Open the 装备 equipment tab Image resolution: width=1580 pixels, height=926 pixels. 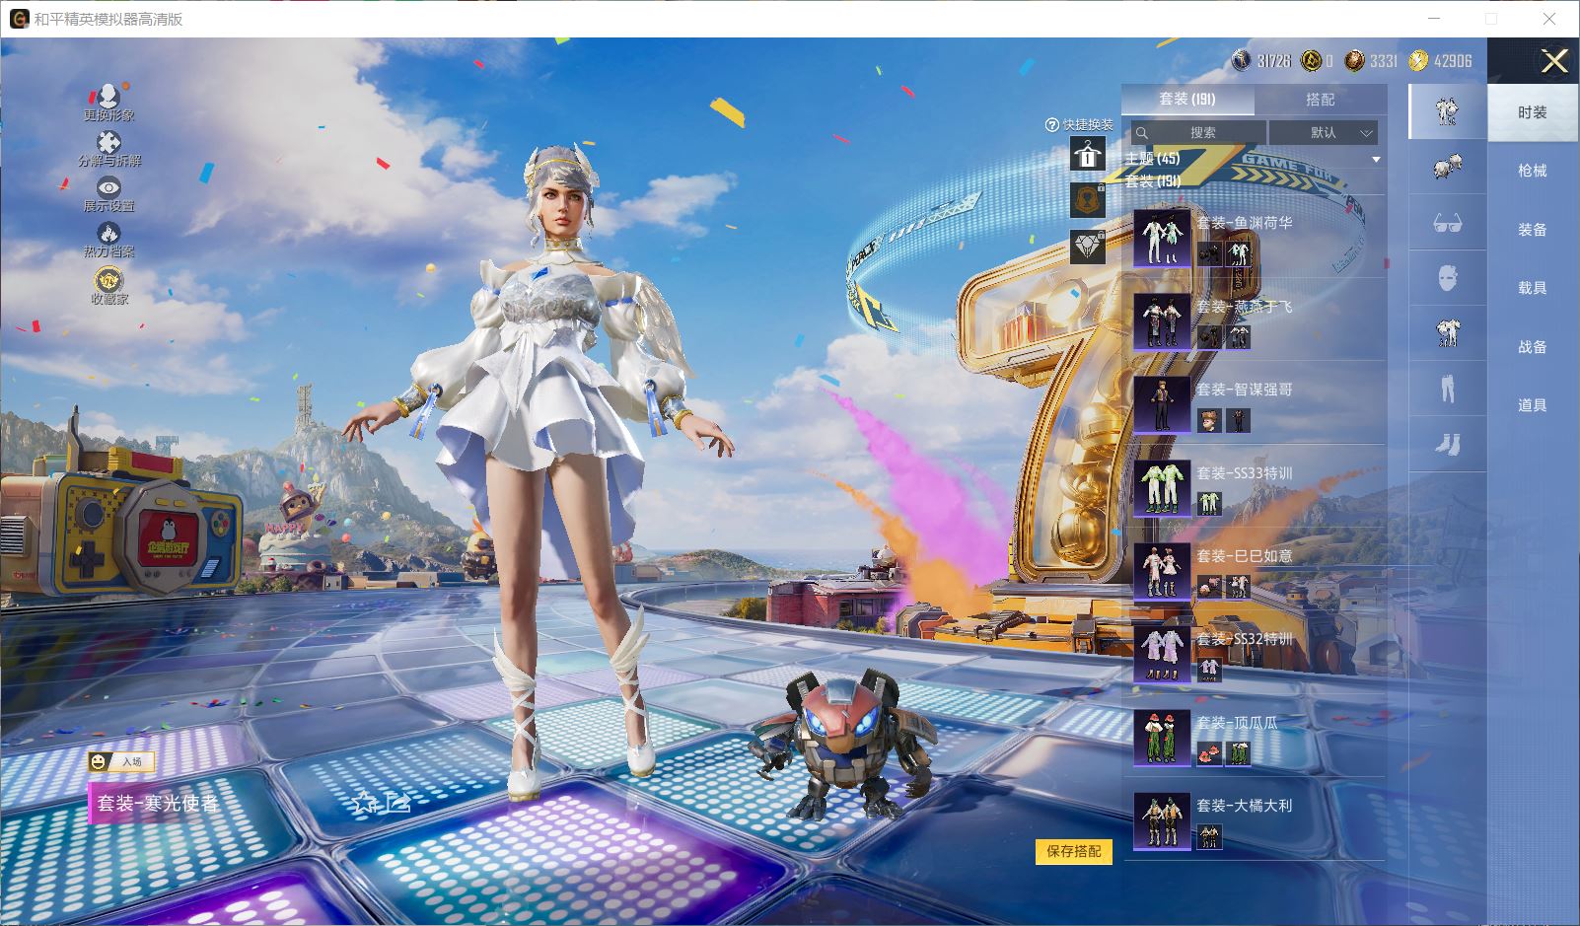pyautogui.click(x=1533, y=230)
